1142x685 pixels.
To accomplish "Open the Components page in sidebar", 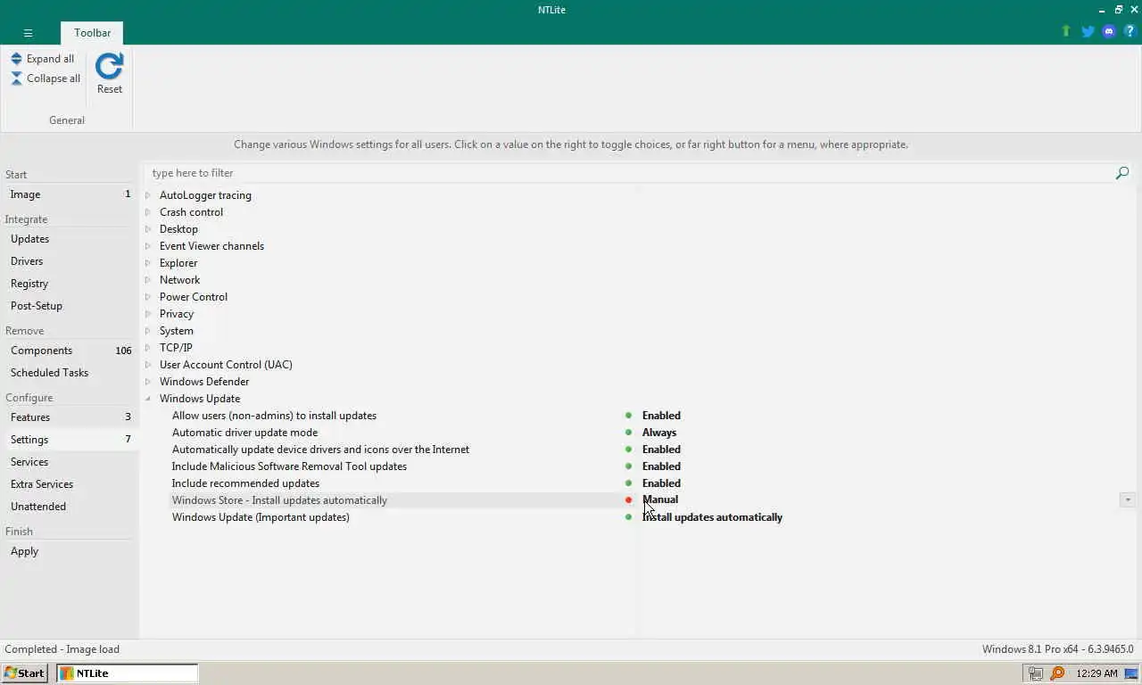I will 70,351.
